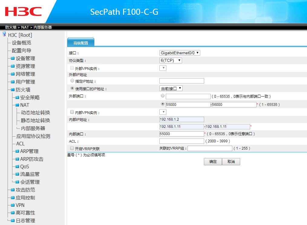Screen dimensions: 307x225
Task: Select the H3C [Root] label
Action: pos(20,35)
